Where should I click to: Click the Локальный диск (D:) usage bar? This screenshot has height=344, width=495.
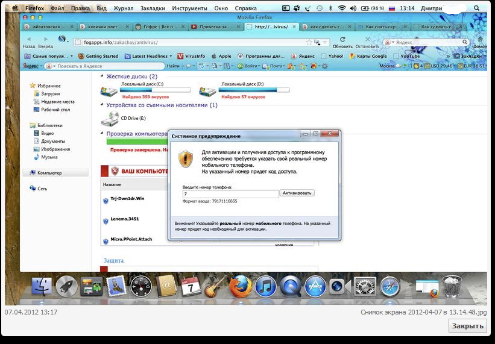pos(254,90)
